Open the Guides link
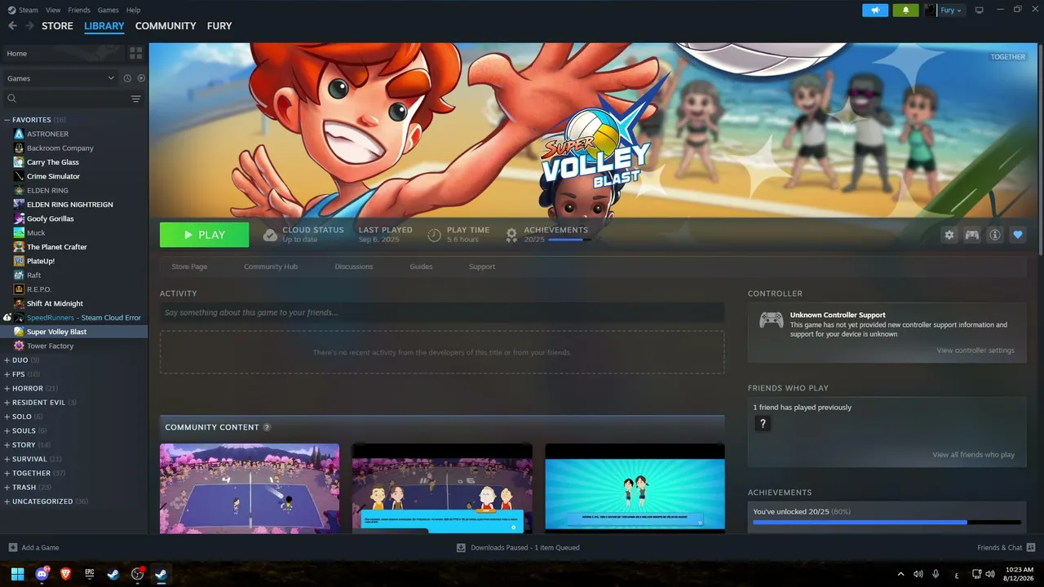The image size is (1044, 587). pyautogui.click(x=421, y=267)
